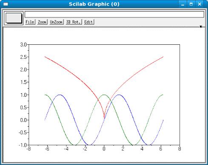Open the Edit menu
This screenshot has width=208, height=165.
(x=89, y=22)
